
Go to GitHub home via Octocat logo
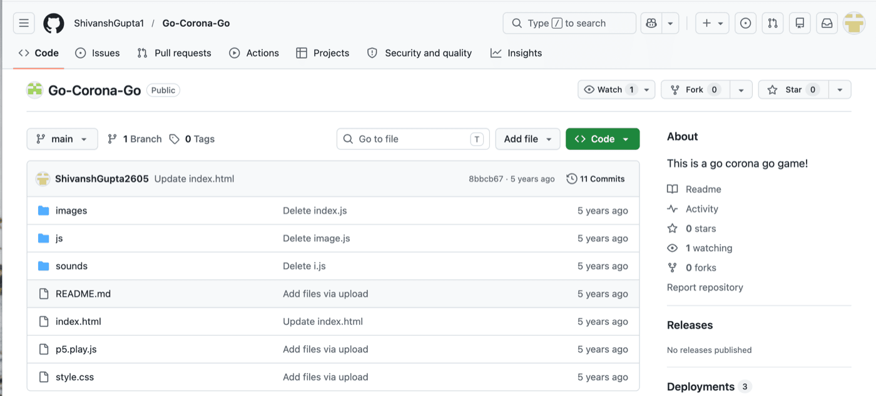pyautogui.click(x=54, y=23)
